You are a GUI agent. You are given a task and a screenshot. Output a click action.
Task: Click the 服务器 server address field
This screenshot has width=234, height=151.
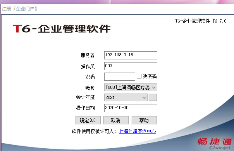point(131,55)
